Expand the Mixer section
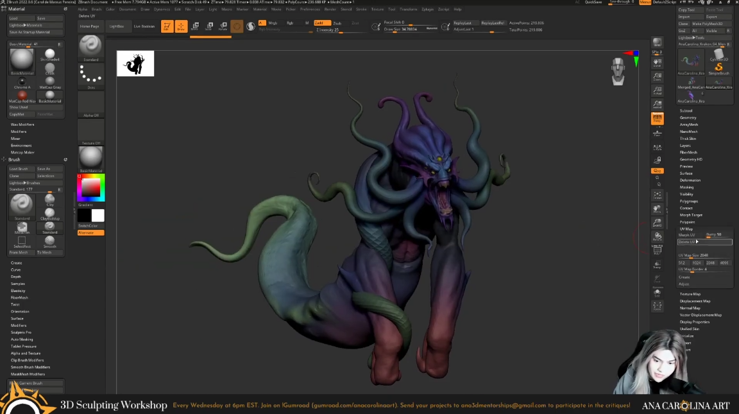739x414 pixels. click(x=15, y=139)
